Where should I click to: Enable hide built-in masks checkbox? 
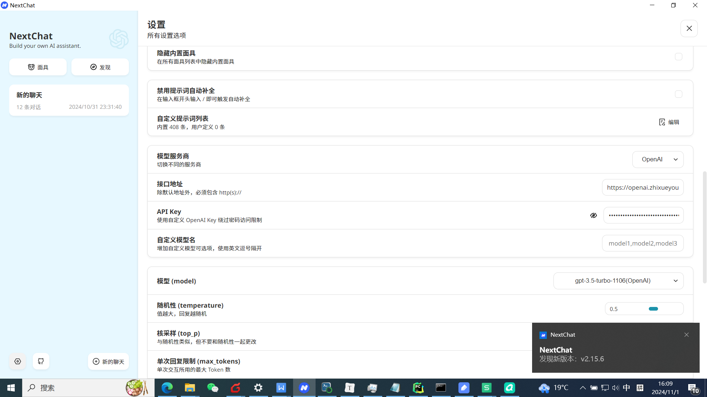tap(678, 57)
